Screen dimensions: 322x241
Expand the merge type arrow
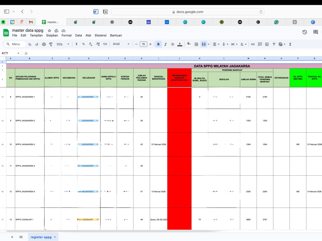coord(208,44)
